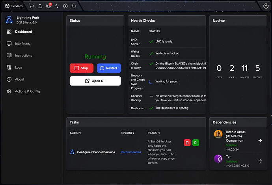Click the Lightning Fork service logo
This screenshot has height=185, width=272.
point(9,20)
